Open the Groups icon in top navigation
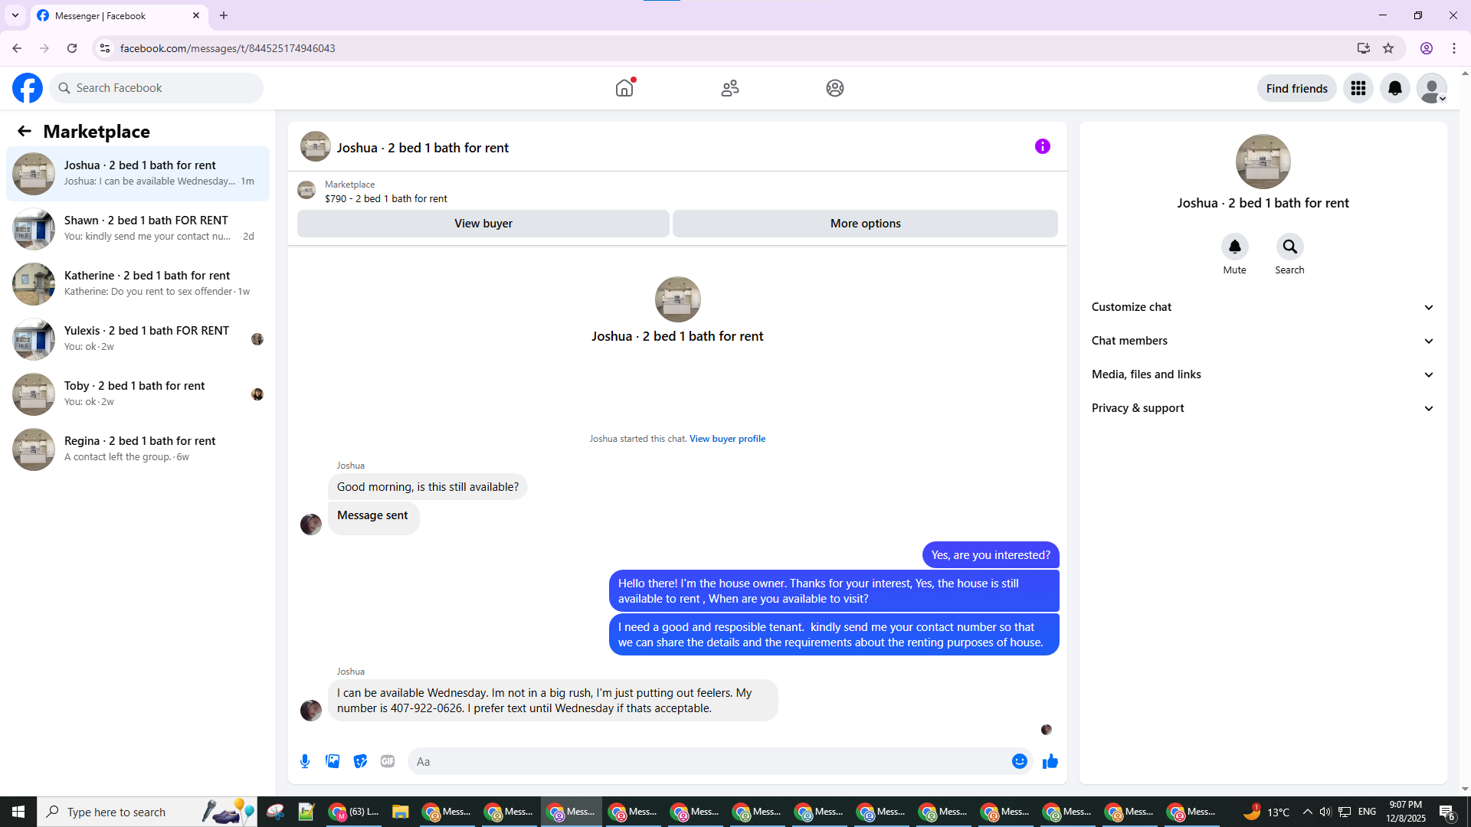Viewport: 1471px width, 827px height. click(x=835, y=88)
